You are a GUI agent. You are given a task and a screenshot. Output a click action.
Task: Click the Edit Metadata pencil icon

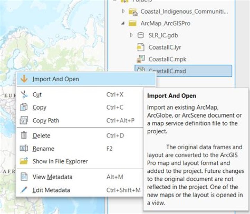click(24, 190)
